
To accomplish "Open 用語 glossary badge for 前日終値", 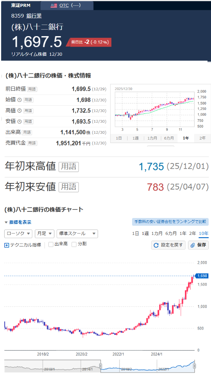I will [32, 89].
